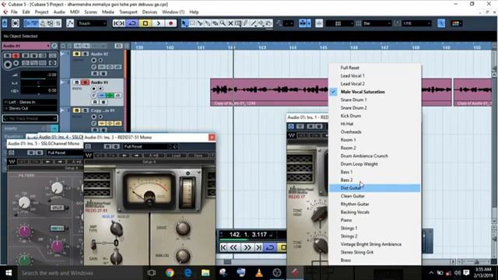The image size is (498, 280).
Task: Open the Touch automation mode dropdown
Action: click(92, 23)
